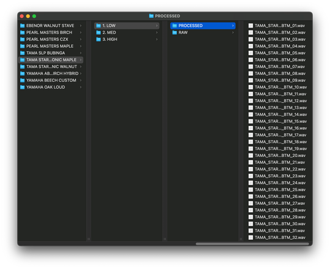Click chevron beside YAMAHA BEECH CUSTOM

coord(81,81)
